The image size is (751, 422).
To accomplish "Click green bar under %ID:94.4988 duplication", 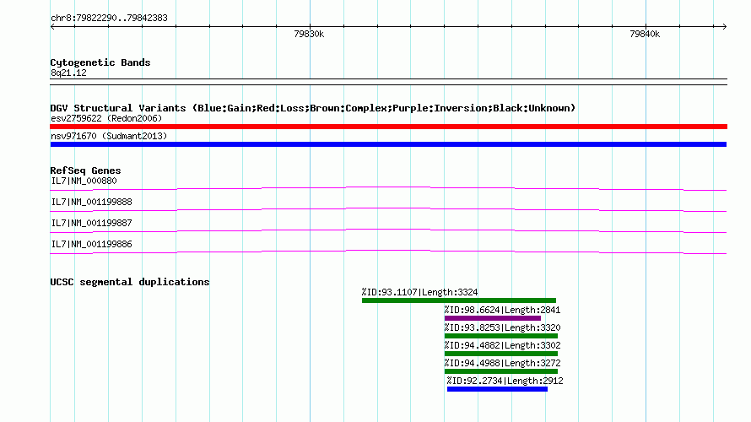I will click(501, 371).
